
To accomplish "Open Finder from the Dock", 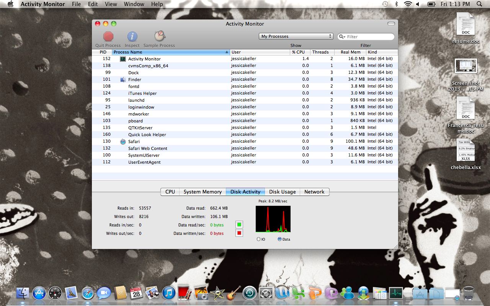I will (23, 293).
